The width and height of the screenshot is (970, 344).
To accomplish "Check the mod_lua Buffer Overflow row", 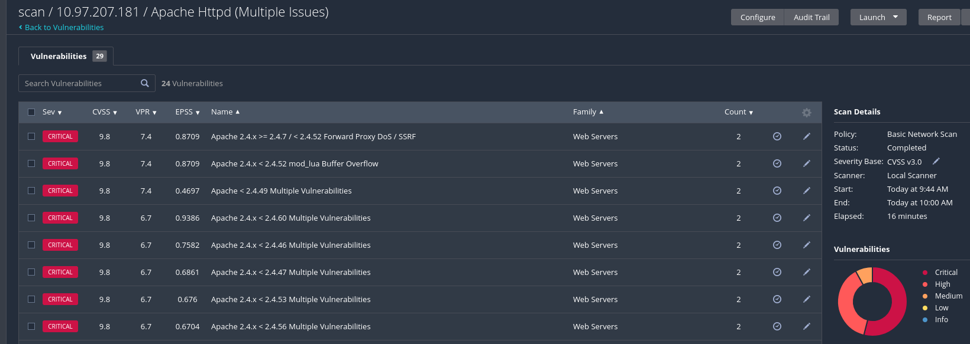I will [x=31, y=163].
